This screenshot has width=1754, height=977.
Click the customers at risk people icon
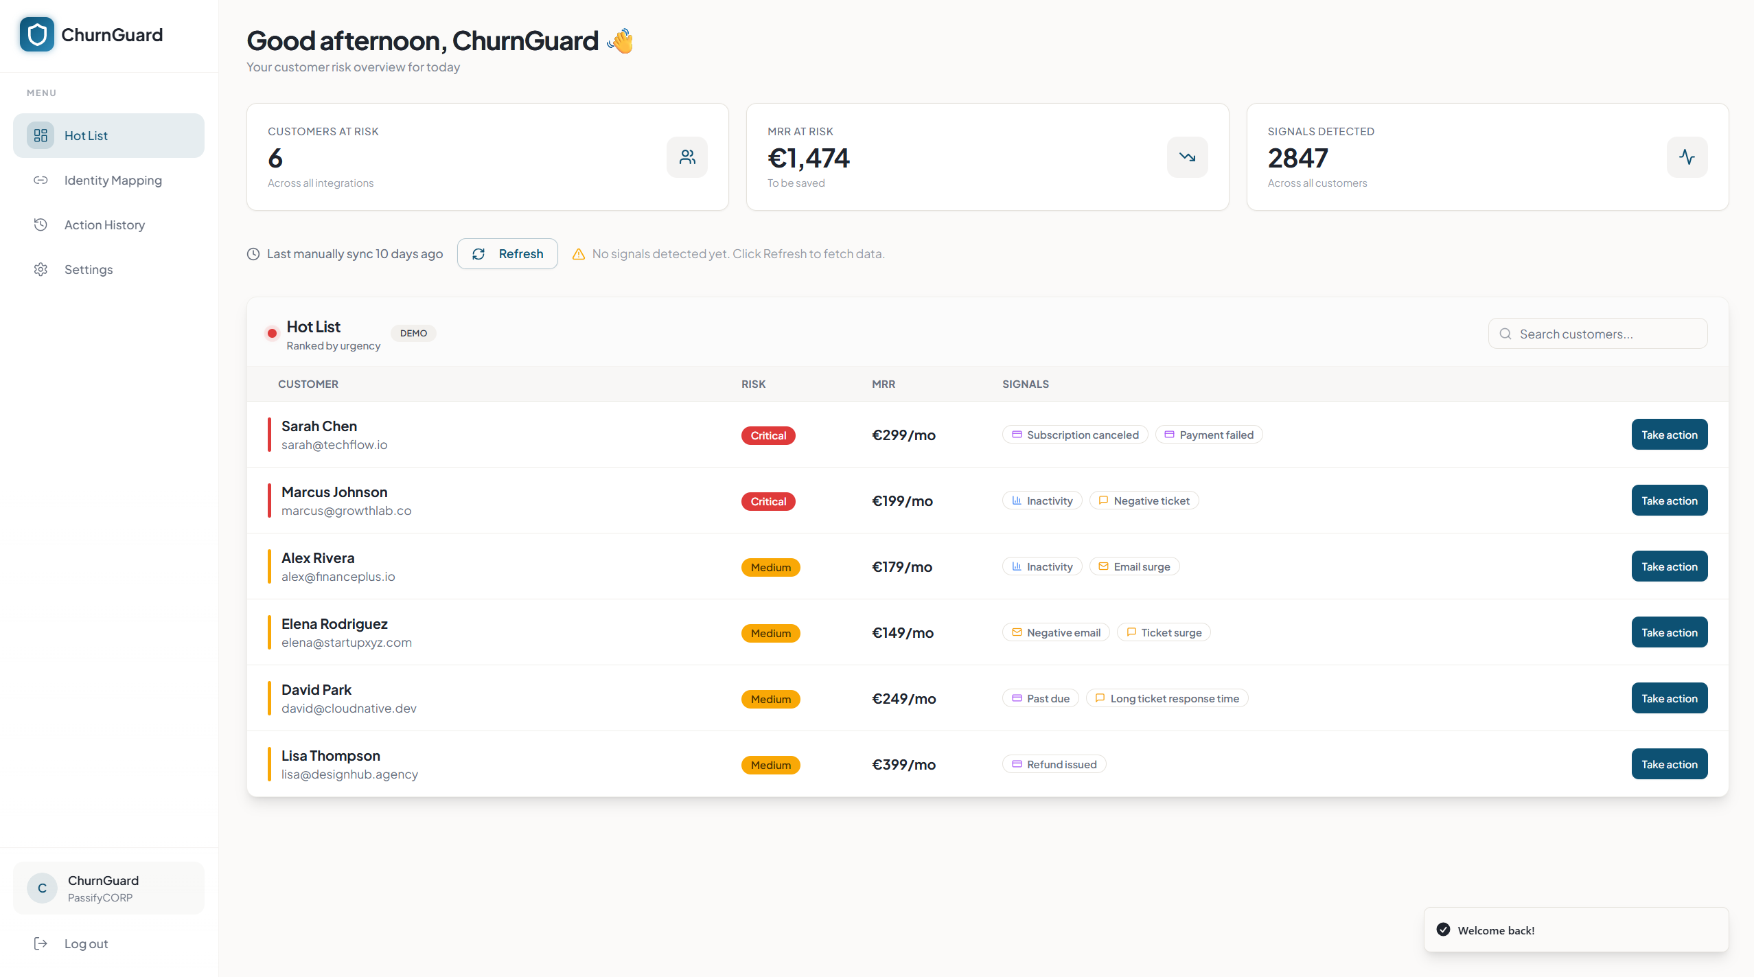click(686, 157)
